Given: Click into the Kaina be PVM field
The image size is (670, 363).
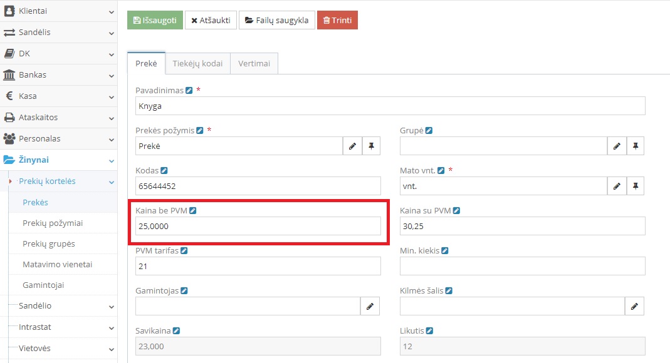Looking at the screenshot, I should (x=258, y=226).
